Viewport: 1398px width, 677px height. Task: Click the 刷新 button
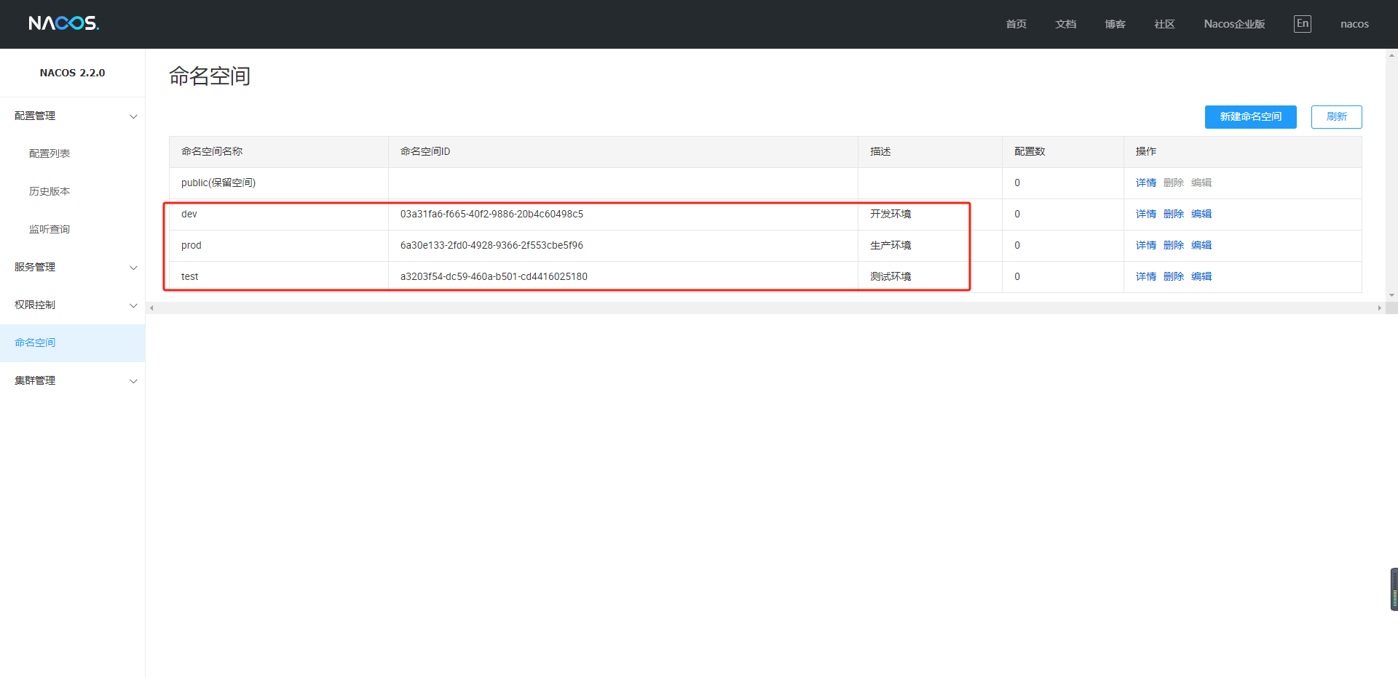pyautogui.click(x=1337, y=117)
